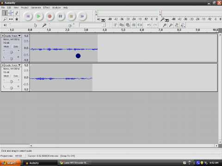
Task: Click Skip to Start transport button
Action: point(28,16)
